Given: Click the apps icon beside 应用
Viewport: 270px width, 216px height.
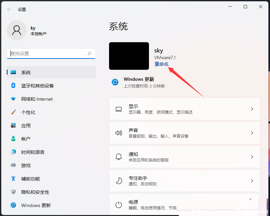Looking at the screenshot, I should (13, 125).
